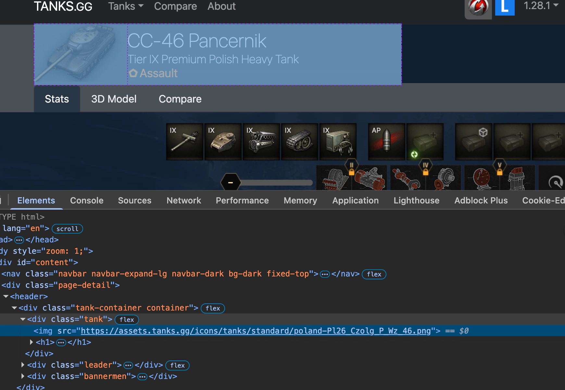Switch to the Console tab in DevTools
Screen dimensions: 565x390
(x=87, y=201)
